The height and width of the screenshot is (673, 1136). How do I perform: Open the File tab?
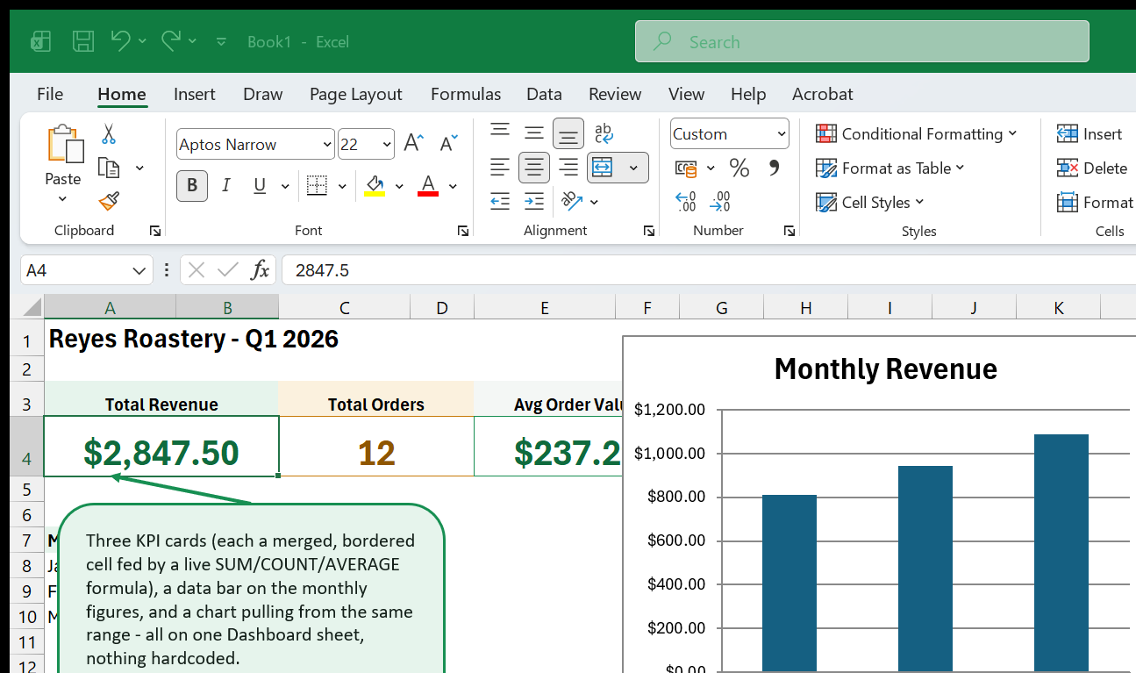pyautogui.click(x=50, y=94)
